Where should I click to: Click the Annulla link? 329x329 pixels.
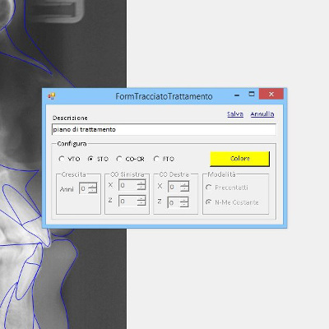coord(262,114)
